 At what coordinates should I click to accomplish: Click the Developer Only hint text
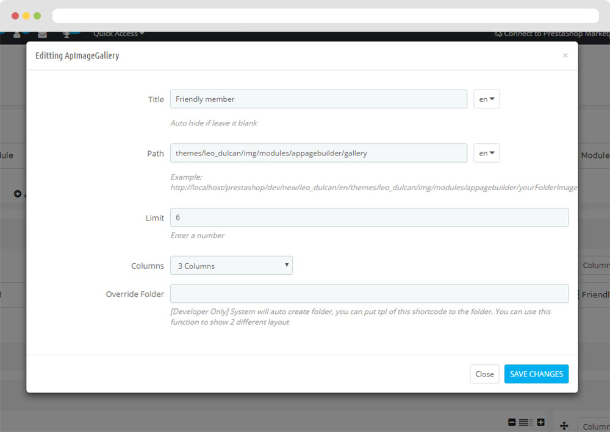[361, 317]
